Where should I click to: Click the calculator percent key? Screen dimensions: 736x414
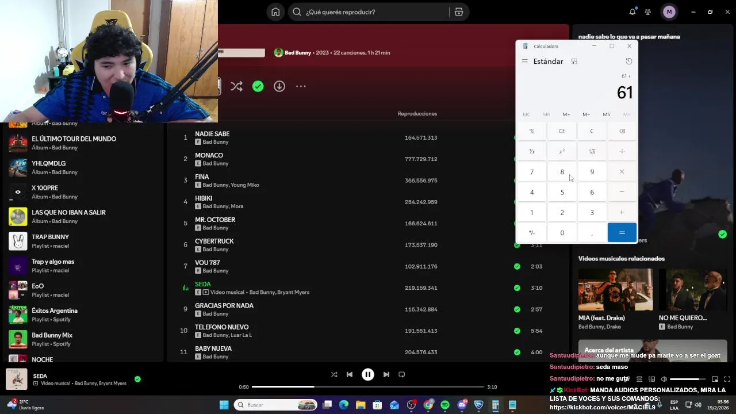click(532, 131)
